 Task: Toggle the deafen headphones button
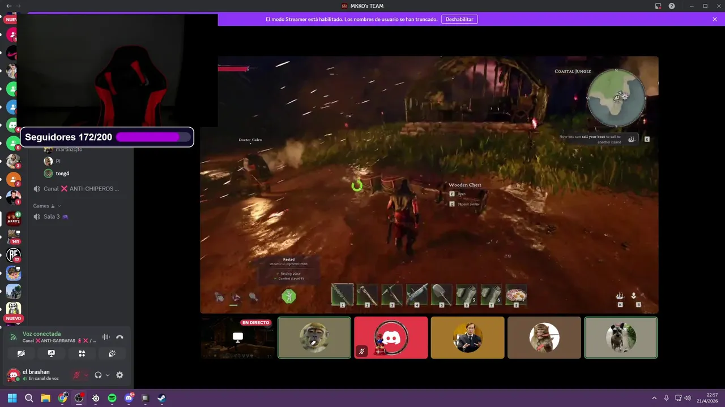pos(98,375)
